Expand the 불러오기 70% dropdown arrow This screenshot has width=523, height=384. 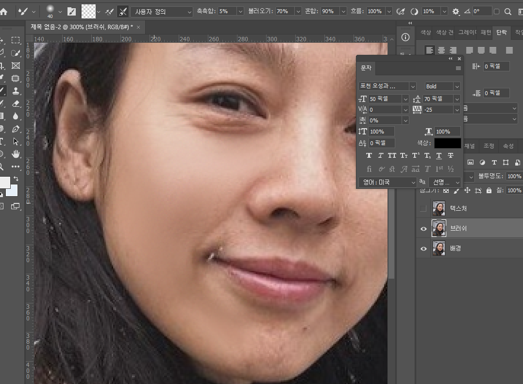(x=298, y=12)
